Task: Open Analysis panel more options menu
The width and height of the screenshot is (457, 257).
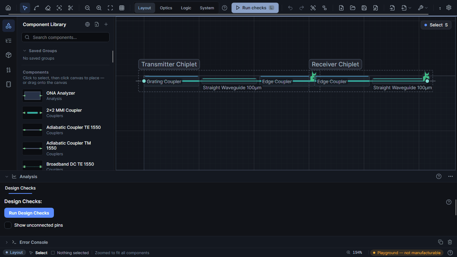Action: [451, 176]
